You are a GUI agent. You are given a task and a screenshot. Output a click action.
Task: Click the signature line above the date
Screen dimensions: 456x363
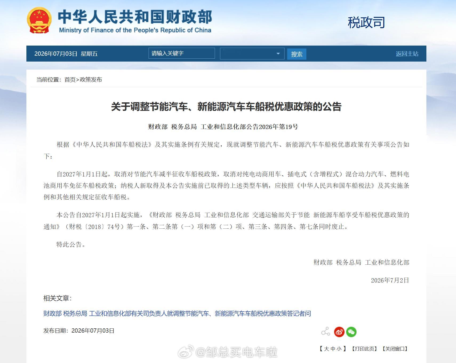coord(361,263)
